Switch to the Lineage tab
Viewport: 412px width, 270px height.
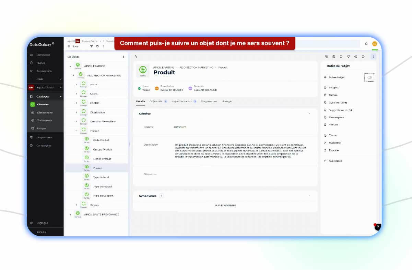pos(226,101)
